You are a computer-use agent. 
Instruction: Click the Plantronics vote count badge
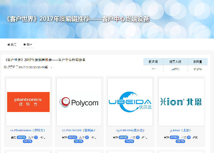pyautogui.click(x=22, y=137)
